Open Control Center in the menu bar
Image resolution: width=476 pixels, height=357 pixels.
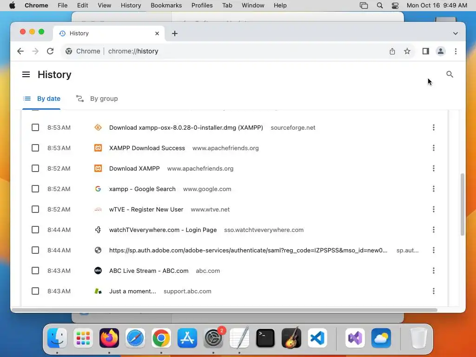[x=395, y=6]
